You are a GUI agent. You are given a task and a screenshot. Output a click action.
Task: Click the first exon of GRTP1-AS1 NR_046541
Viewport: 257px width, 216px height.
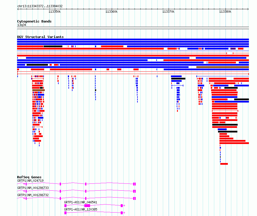click(x=65, y=206)
